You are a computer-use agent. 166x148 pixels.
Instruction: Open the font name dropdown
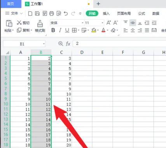(x=82, y=23)
